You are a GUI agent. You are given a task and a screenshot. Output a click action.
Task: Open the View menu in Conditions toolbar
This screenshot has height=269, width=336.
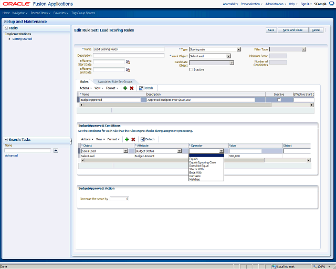click(100, 139)
